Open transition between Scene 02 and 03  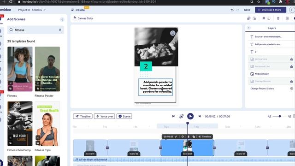160,148
